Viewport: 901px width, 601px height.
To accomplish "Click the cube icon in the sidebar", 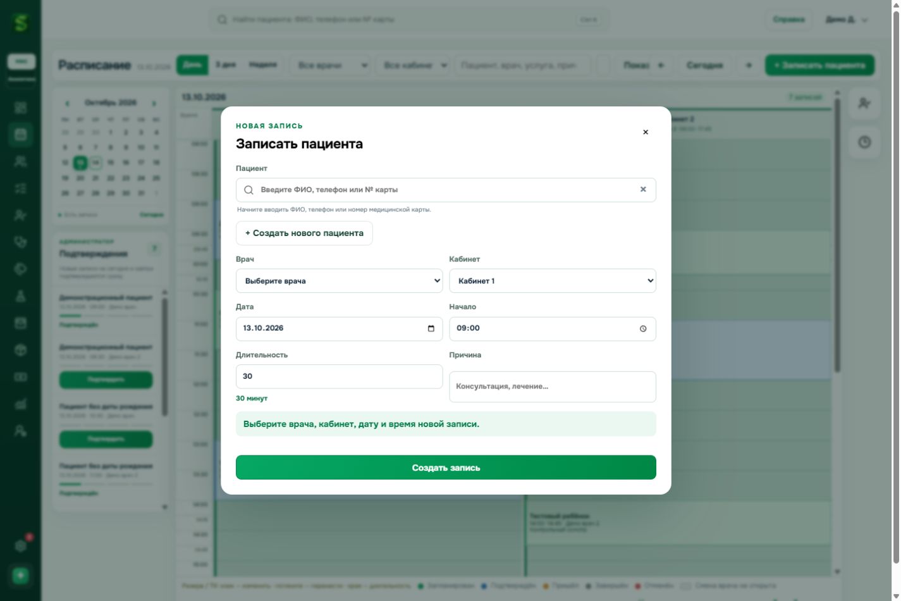I will (x=21, y=350).
